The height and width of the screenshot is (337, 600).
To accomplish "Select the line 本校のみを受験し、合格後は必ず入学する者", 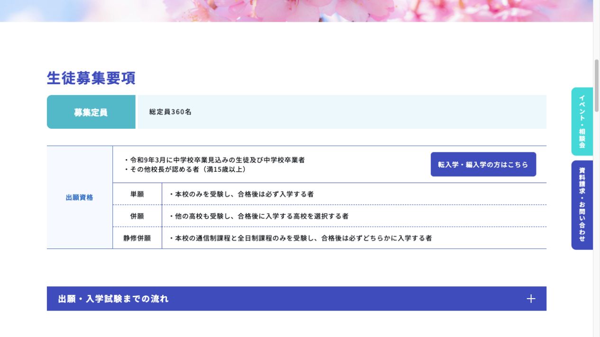I will pos(241,194).
